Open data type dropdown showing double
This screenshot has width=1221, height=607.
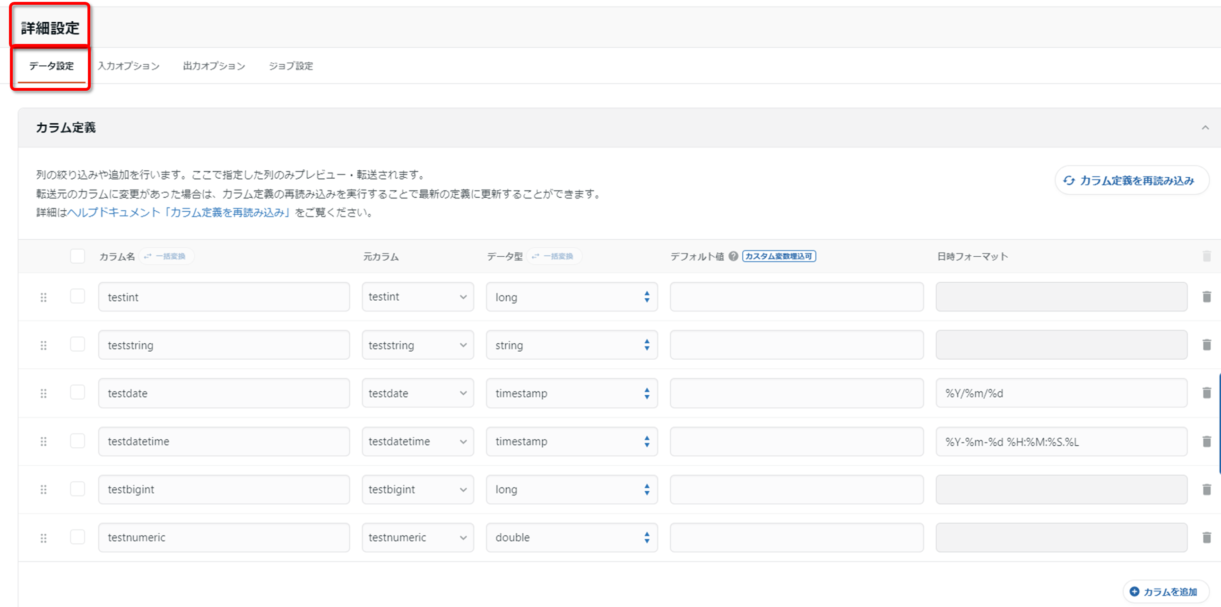pyautogui.click(x=571, y=538)
